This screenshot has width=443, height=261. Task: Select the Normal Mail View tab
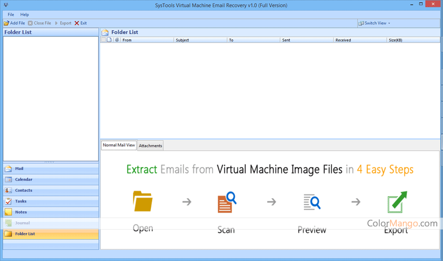coord(119,145)
